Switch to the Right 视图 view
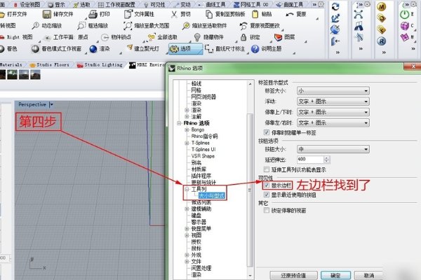The height and width of the screenshot is (280, 421). 16,37
